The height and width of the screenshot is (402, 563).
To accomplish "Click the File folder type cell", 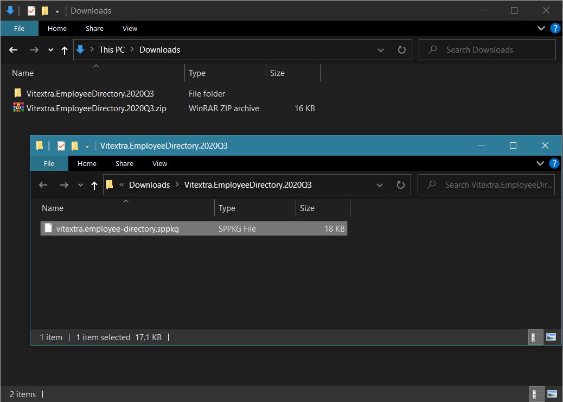I will [207, 94].
